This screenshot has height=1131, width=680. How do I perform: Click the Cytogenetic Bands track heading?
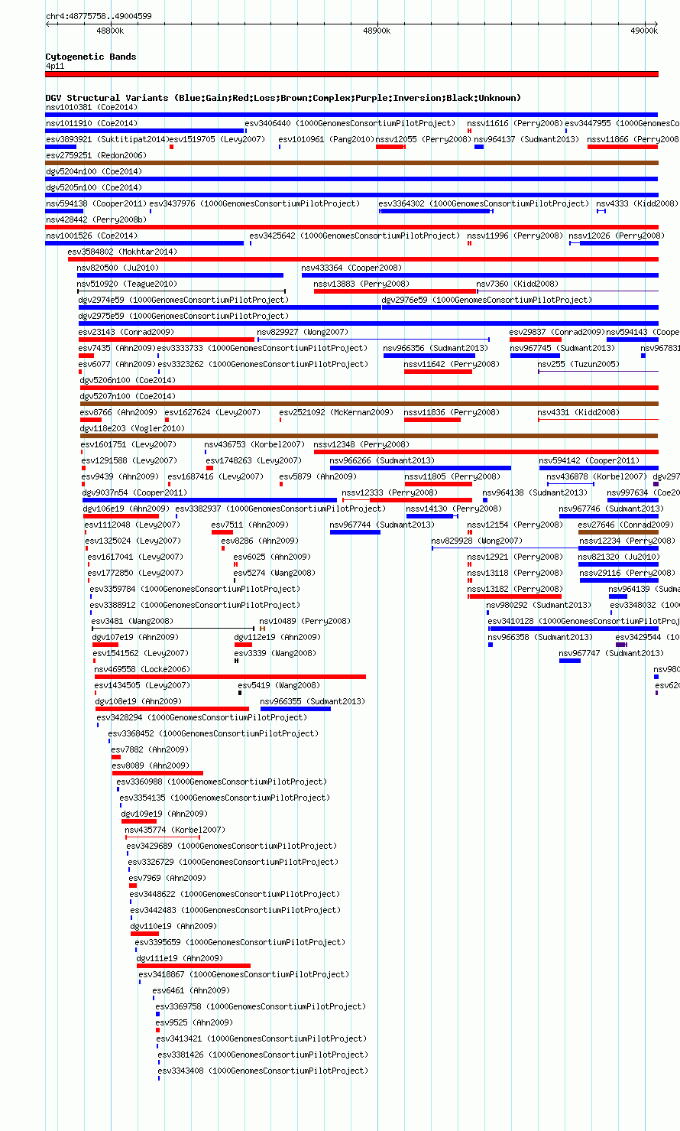[x=91, y=57]
